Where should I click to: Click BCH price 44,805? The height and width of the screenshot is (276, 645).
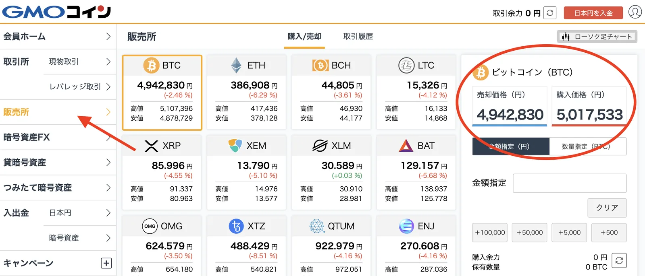click(338, 85)
